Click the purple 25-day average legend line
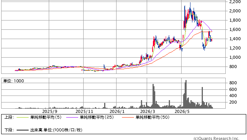This screenshot has height=140, width=247. coord(72,117)
